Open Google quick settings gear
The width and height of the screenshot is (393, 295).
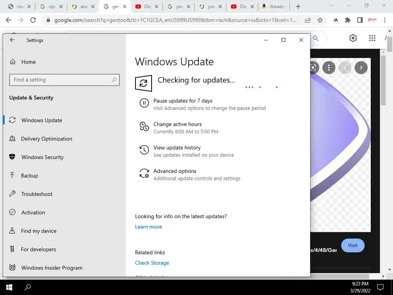pos(353,38)
